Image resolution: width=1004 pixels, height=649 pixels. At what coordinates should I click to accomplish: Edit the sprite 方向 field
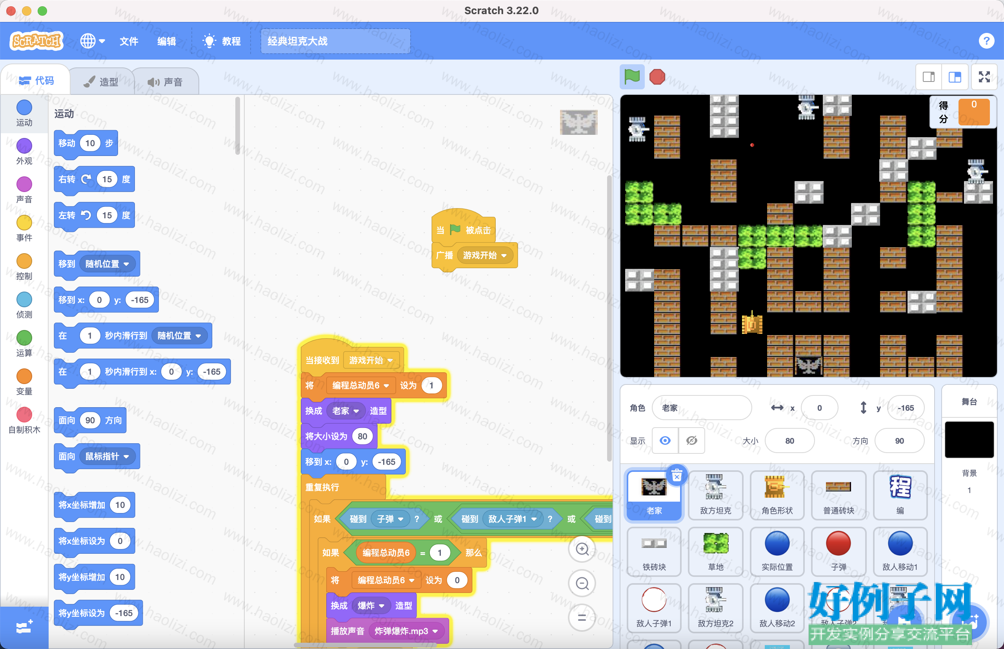click(899, 441)
